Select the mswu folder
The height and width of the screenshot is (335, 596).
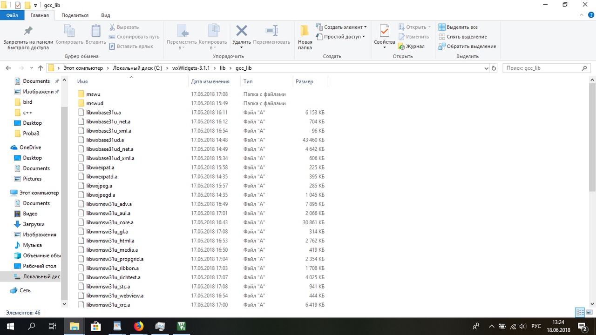[93, 94]
